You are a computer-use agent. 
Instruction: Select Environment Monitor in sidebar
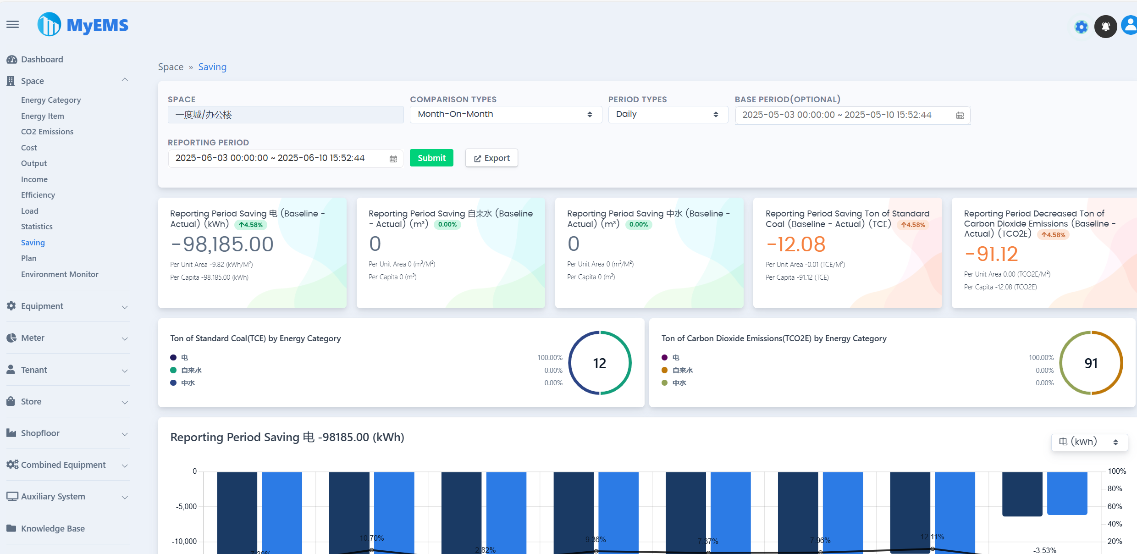[x=60, y=274]
